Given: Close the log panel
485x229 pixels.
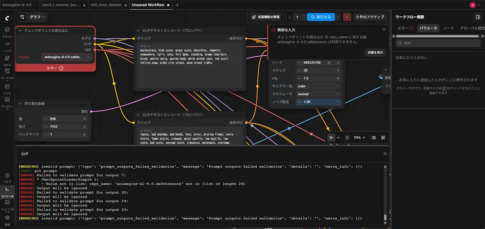Looking at the screenshot, I should (x=385, y=154).
